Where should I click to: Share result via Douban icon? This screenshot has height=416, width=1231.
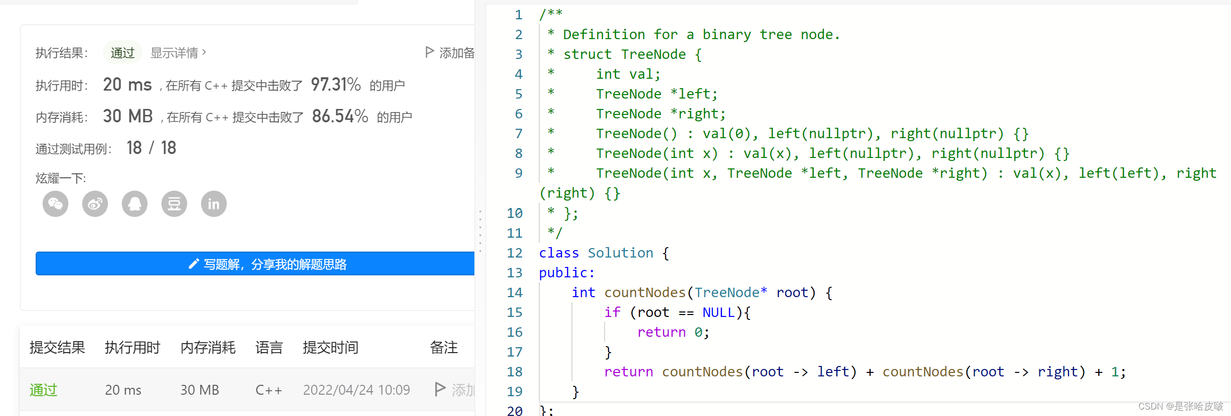tap(174, 204)
